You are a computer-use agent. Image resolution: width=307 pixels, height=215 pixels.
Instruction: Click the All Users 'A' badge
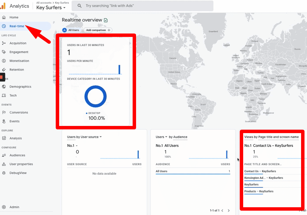pos(65,30)
